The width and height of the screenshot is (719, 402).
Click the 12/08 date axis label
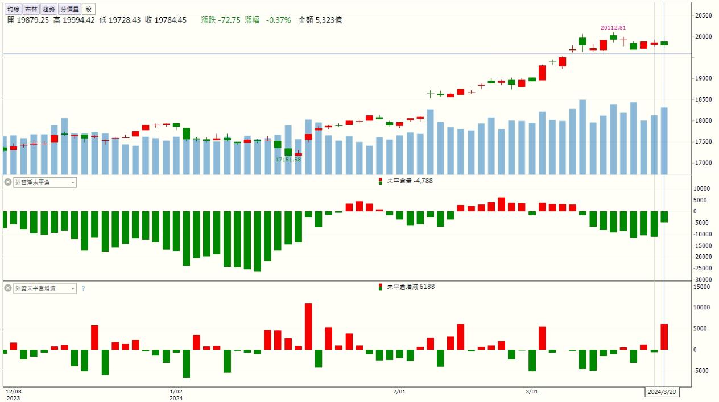[14, 391]
